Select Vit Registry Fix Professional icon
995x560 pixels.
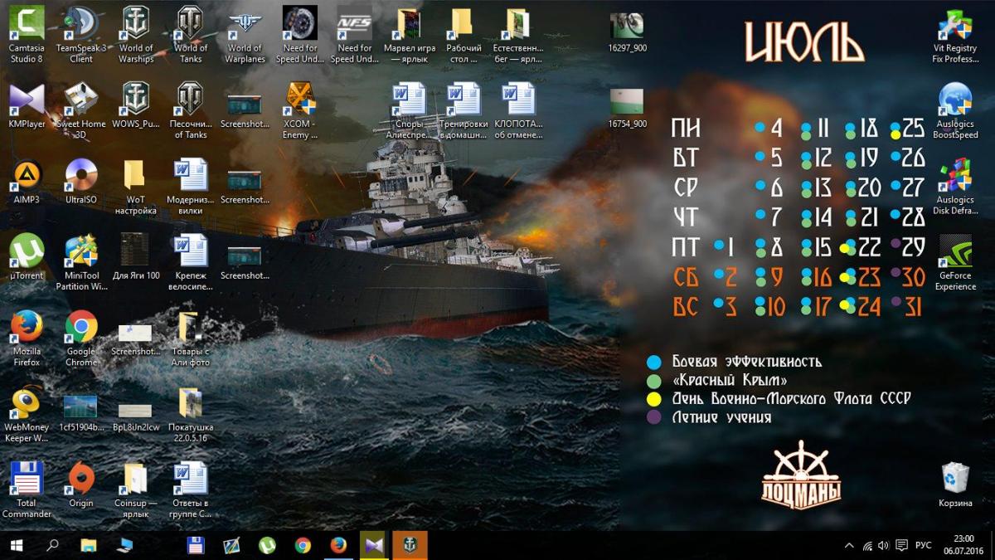click(955, 35)
